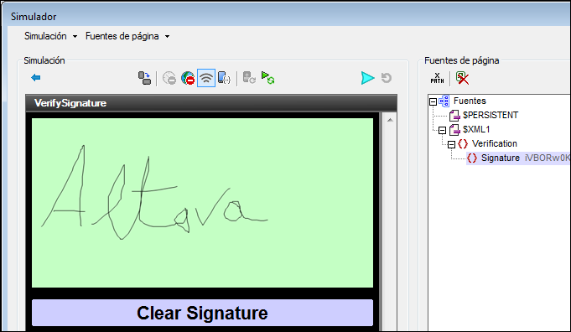Click the globe with red stop icon
Viewport: 571px width, 332px height.
[x=188, y=78]
